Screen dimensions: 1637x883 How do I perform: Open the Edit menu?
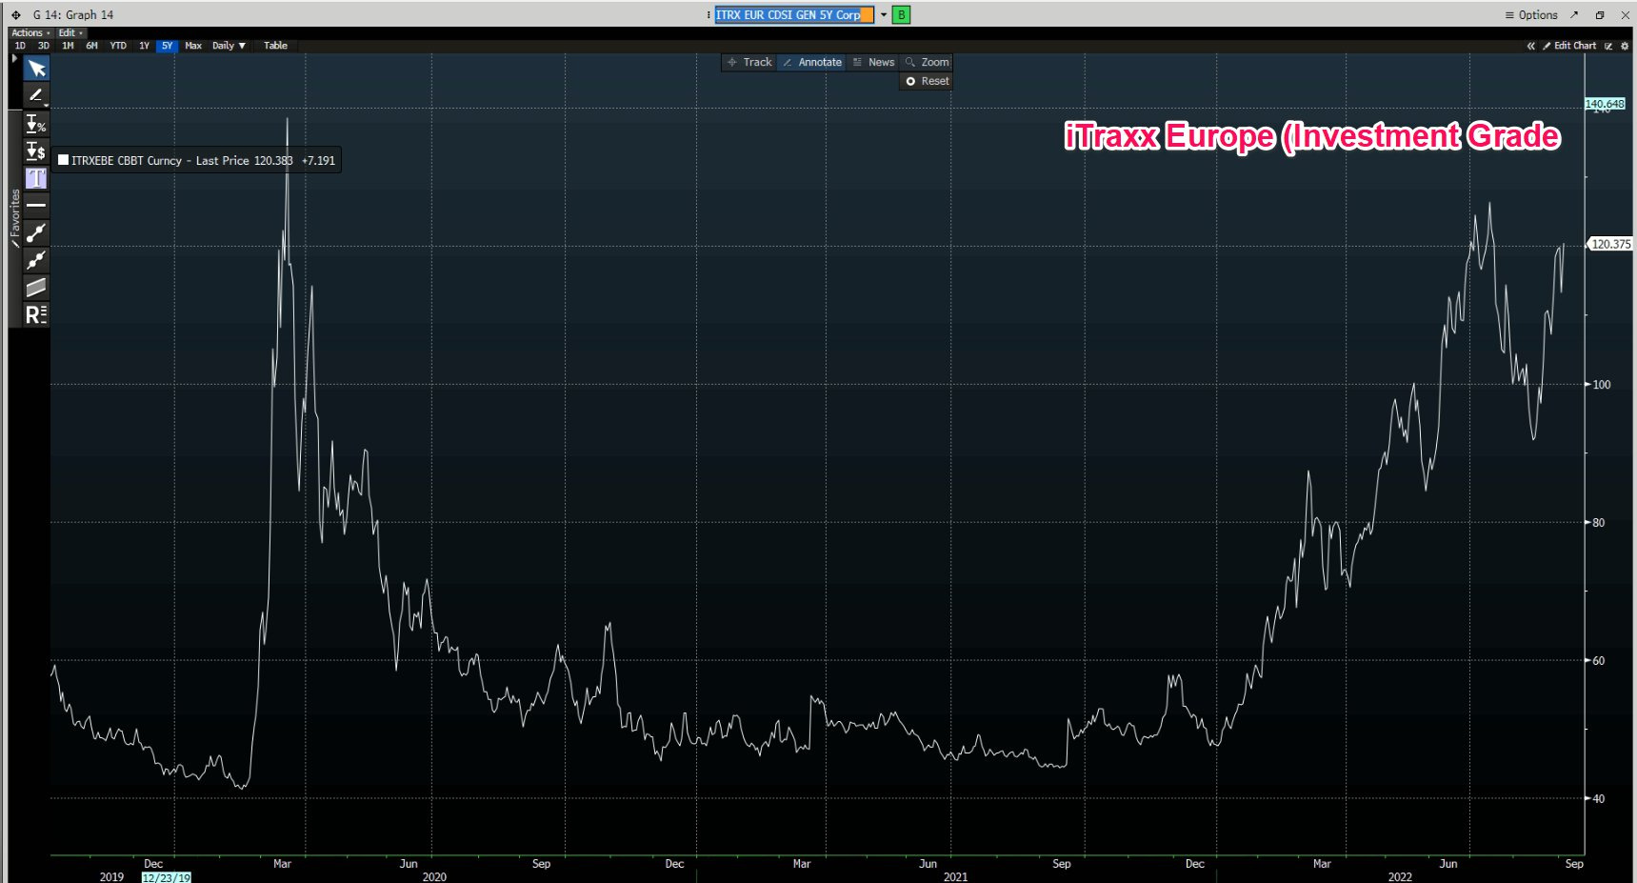70,32
